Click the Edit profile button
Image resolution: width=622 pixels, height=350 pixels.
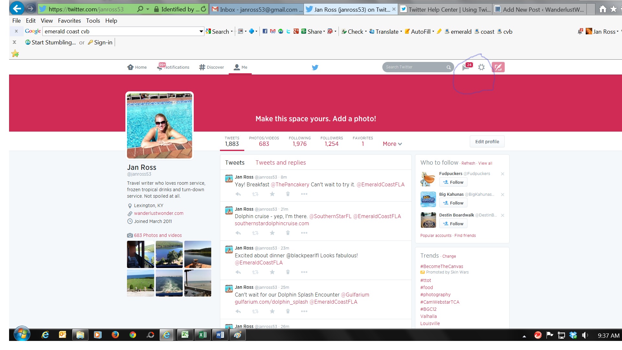coord(487,142)
